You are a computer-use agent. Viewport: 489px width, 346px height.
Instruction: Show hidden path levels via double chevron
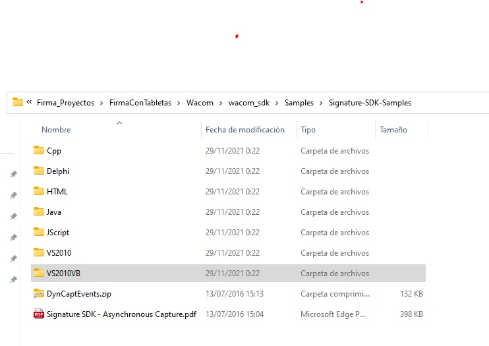tap(29, 102)
